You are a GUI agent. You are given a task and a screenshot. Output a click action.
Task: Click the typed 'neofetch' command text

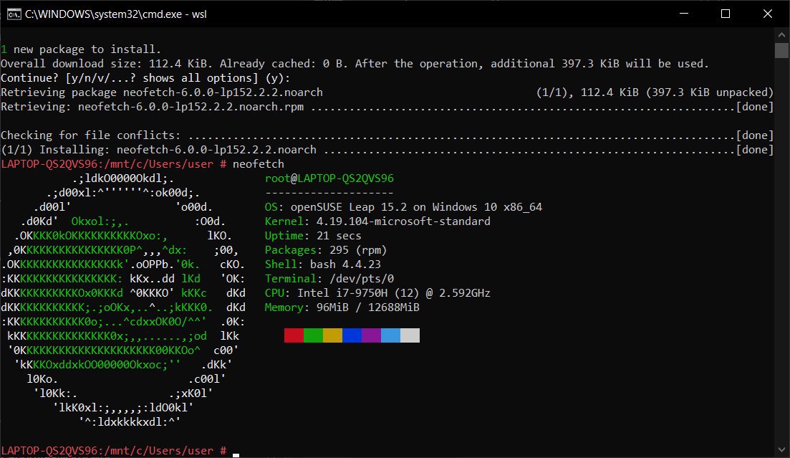pos(258,164)
